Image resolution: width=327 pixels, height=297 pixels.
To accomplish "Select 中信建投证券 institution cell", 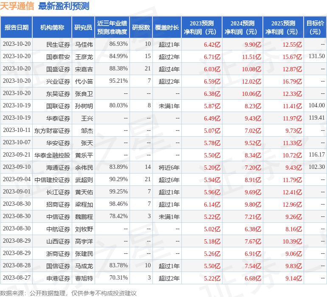I will [x=52, y=179].
